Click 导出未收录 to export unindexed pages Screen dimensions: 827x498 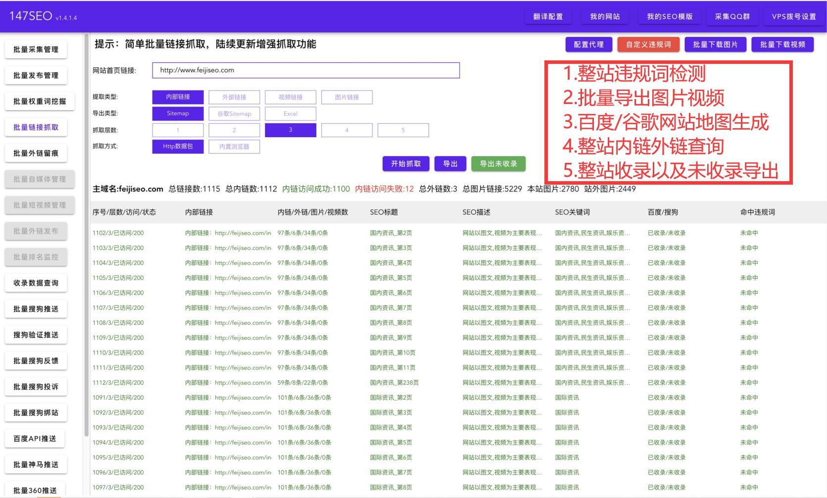coord(498,163)
